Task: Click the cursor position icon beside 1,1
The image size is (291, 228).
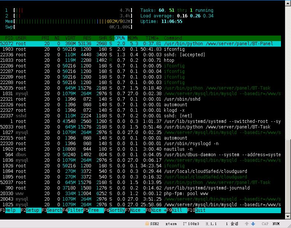Action: point(208,224)
